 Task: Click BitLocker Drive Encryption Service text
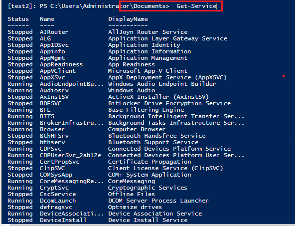coord(169,103)
